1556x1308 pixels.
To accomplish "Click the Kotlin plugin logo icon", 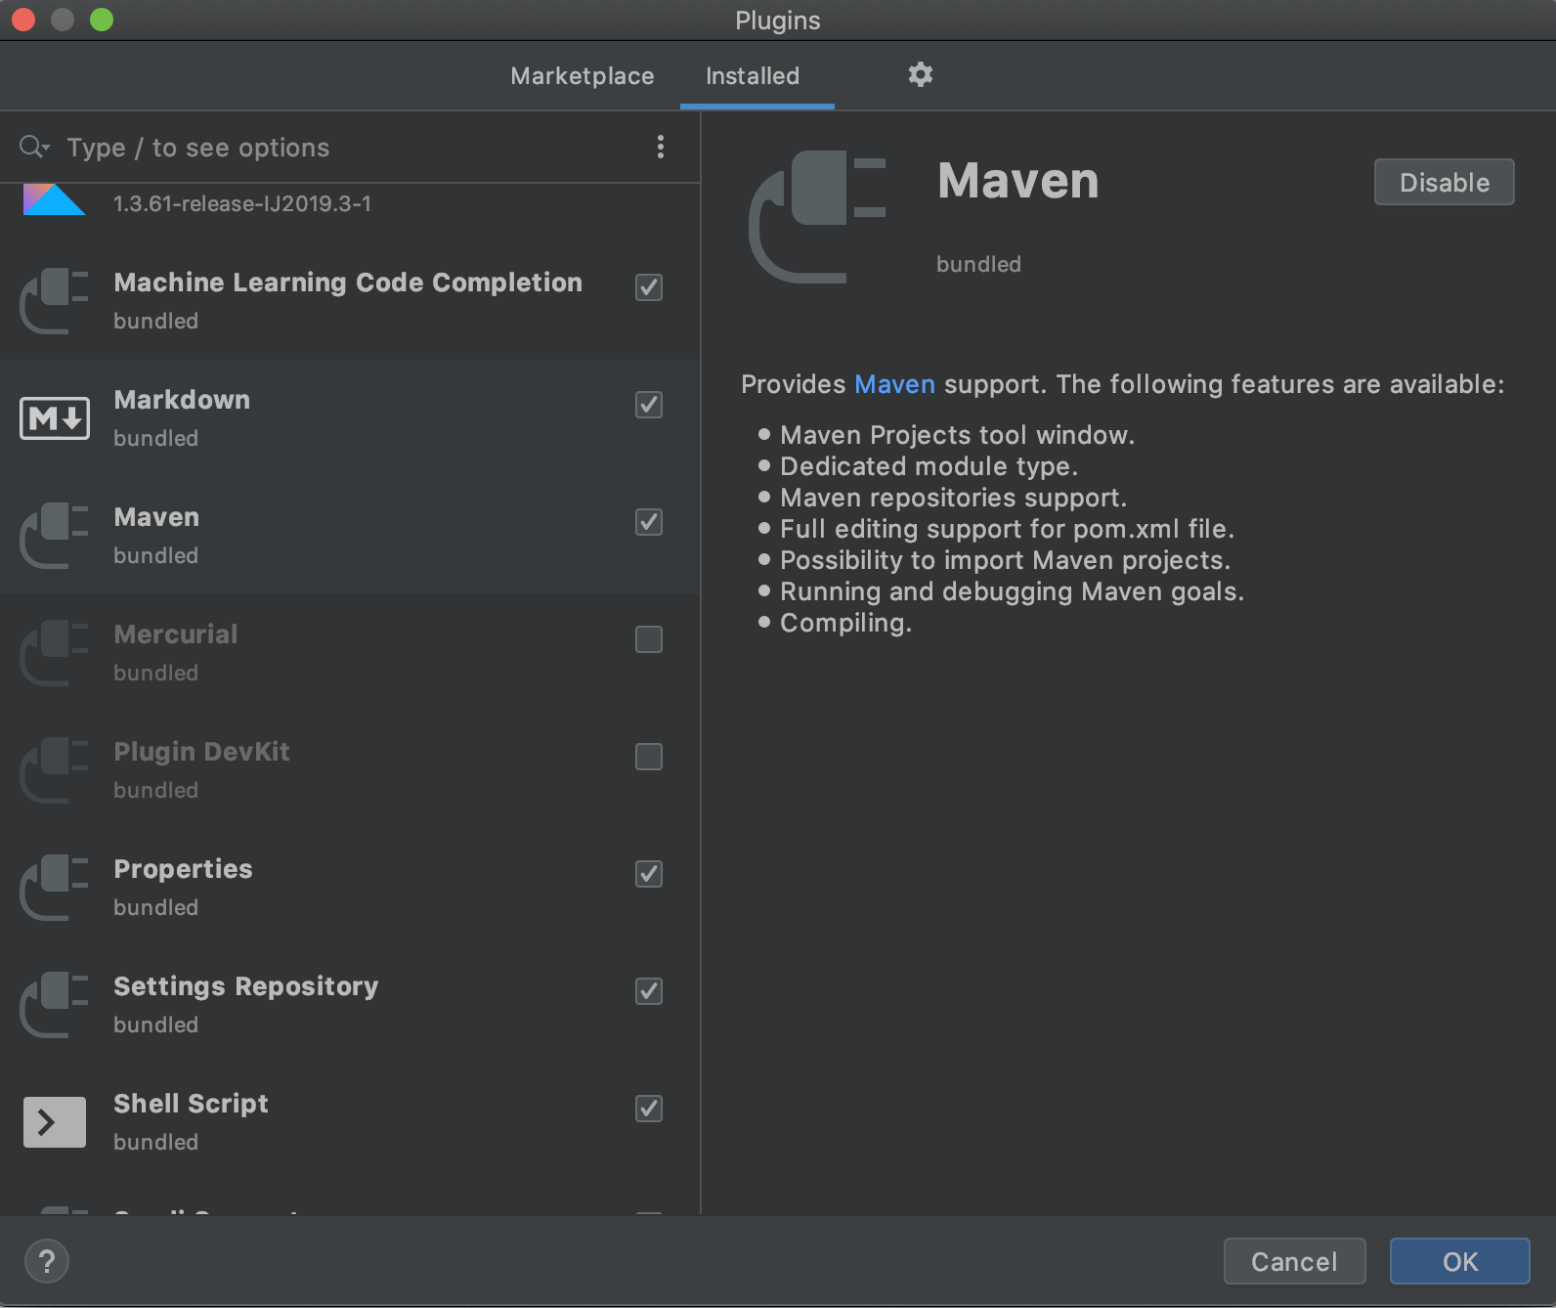I will (54, 199).
